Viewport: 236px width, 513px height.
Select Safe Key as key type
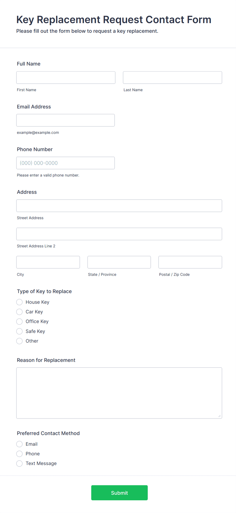[x=19, y=331]
